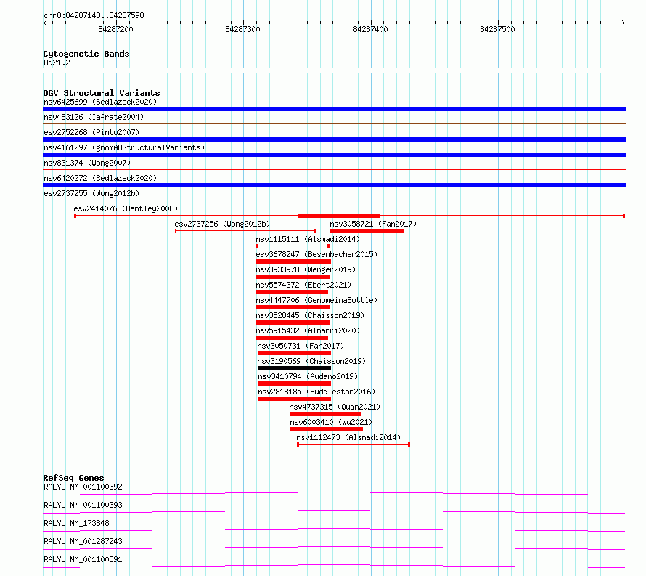This screenshot has height=576, width=646.
Task: Open variant nsv3190569 (Chaisson2019)
Action: click(311, 361)
